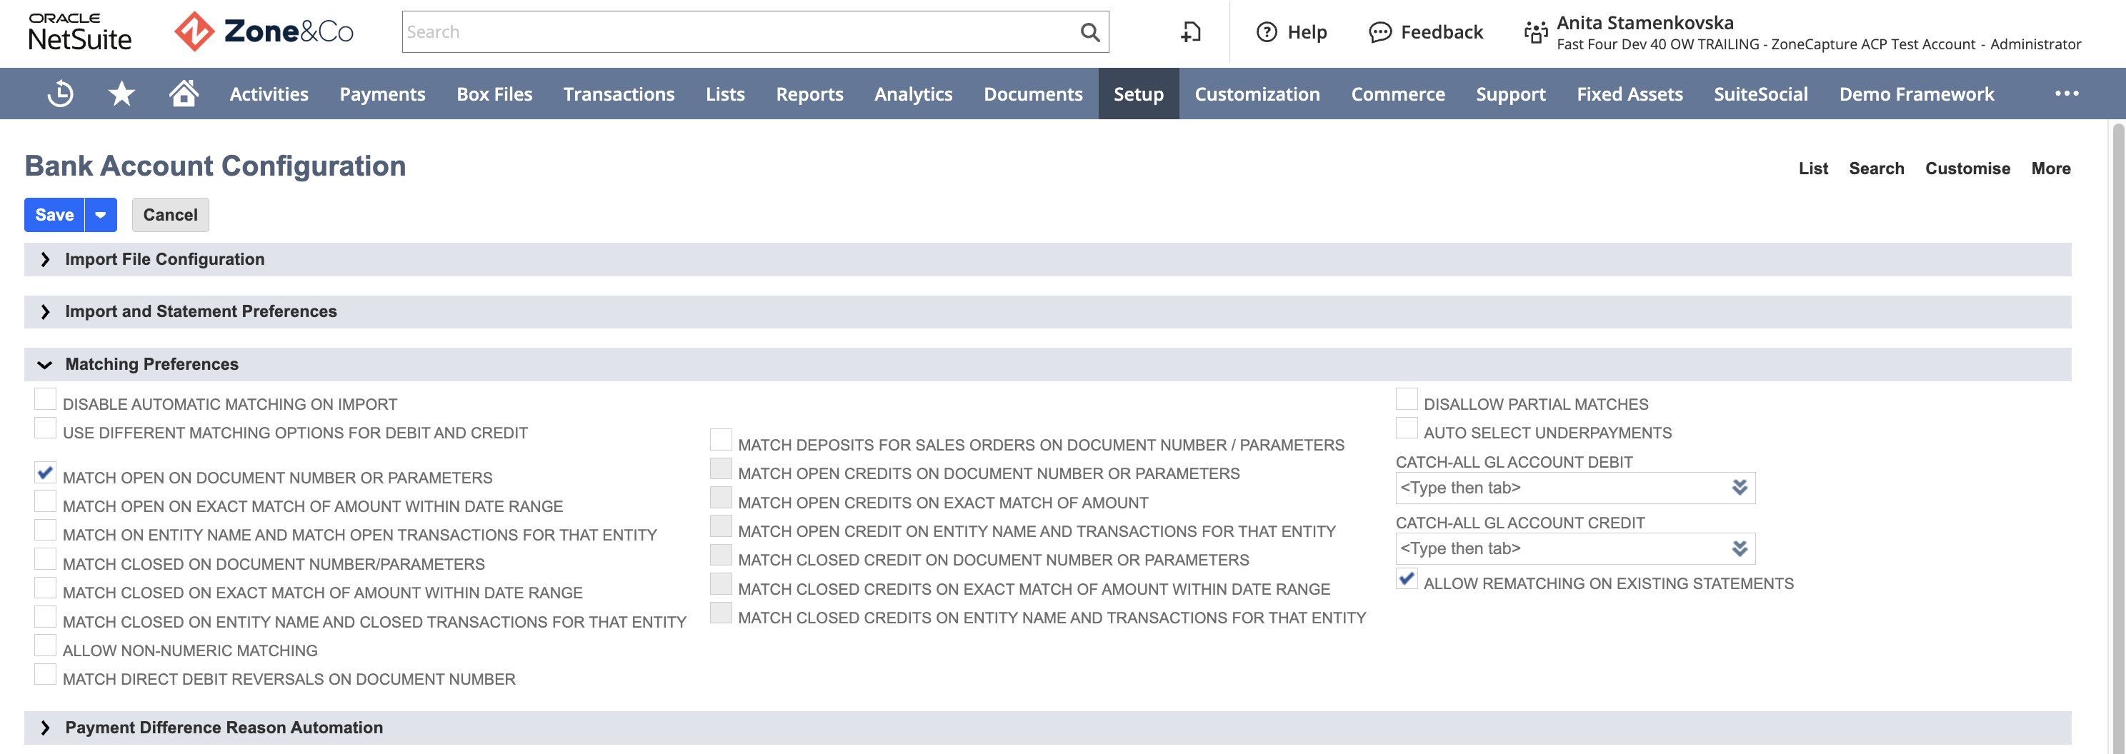This screenshot has width=2126, height=754.
Task: Expand Import and Statement Preferences section
Action: point(46,312)
